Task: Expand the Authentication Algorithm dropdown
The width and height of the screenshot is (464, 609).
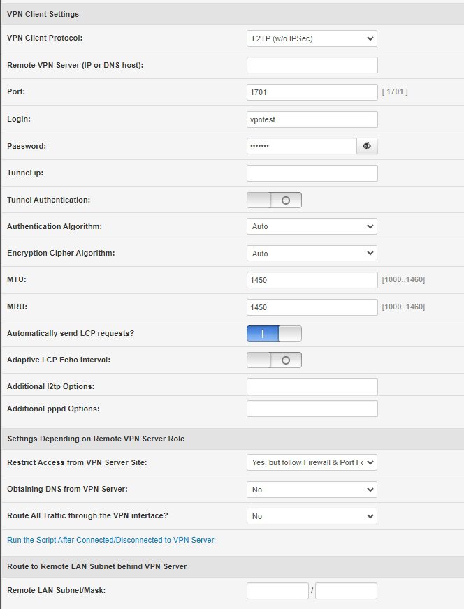Action: 312,226
